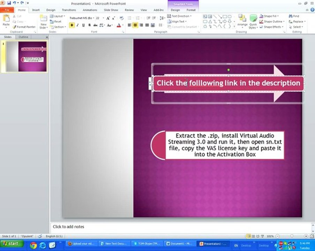Click the Font Color red A icon

[x=119, y=25]
